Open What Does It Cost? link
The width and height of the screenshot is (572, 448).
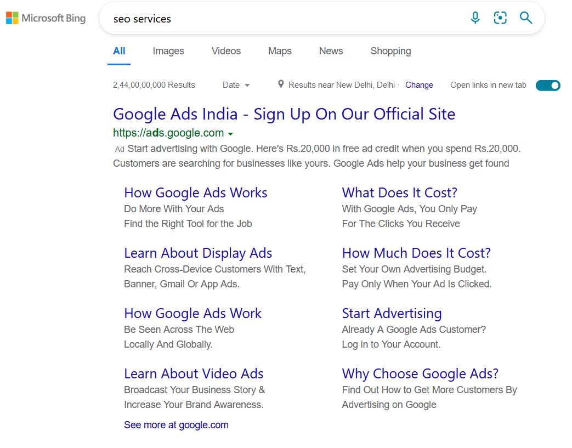(399, 192)
